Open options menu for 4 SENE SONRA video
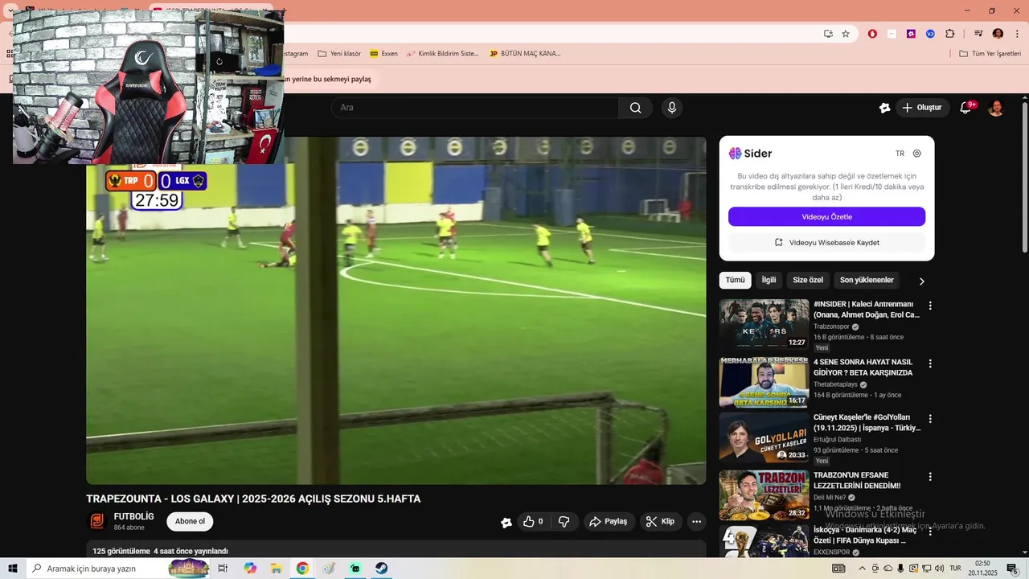The image size is (1029, 579). [930, 363]
